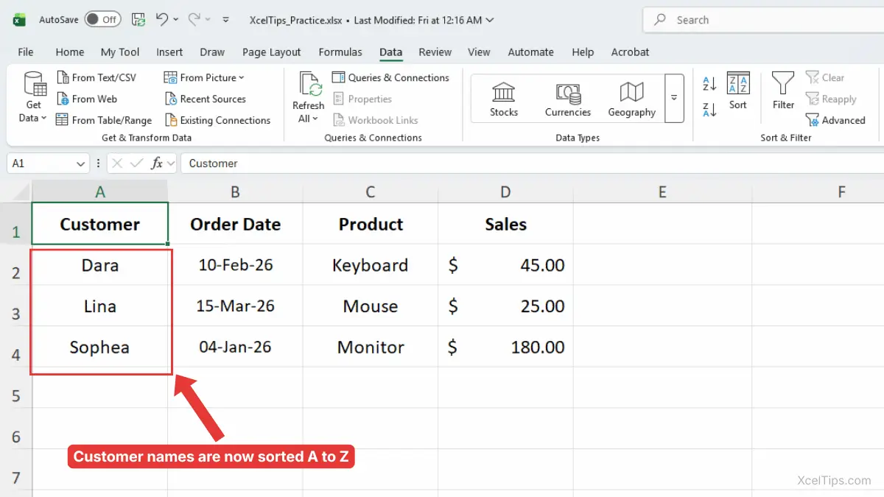The height and width of the screenshot is (497, 884).
Task: Switch to the Review tab
Action: [x=435, y=52]
